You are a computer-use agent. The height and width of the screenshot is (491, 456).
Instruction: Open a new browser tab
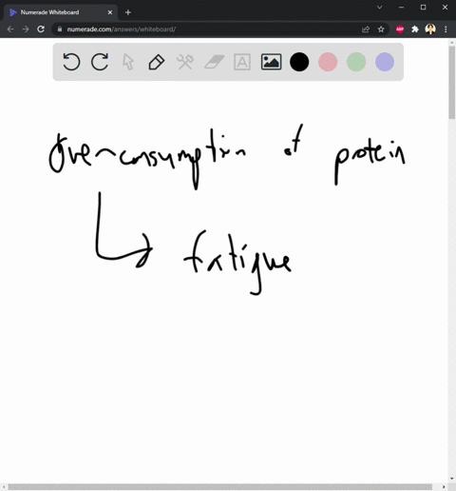128,12
